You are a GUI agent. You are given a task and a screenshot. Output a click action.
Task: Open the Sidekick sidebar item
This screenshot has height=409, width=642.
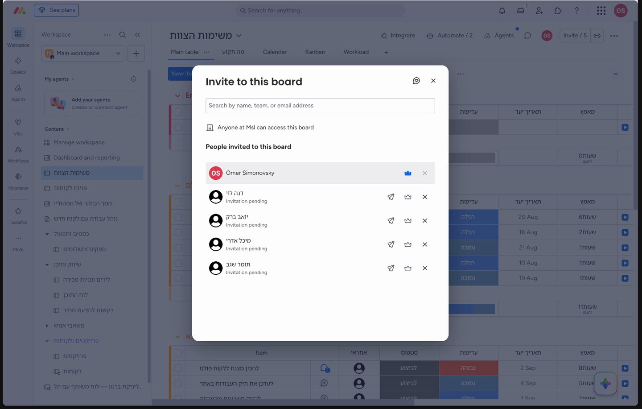[x=18, y=65]
